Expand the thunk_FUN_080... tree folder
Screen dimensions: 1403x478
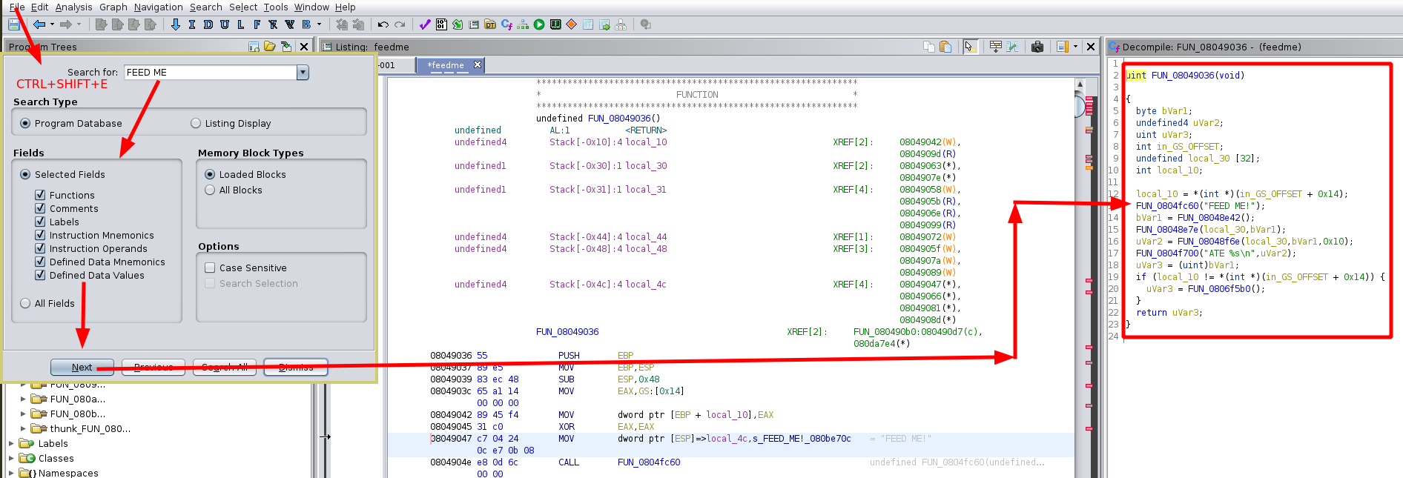click(23, 428)
